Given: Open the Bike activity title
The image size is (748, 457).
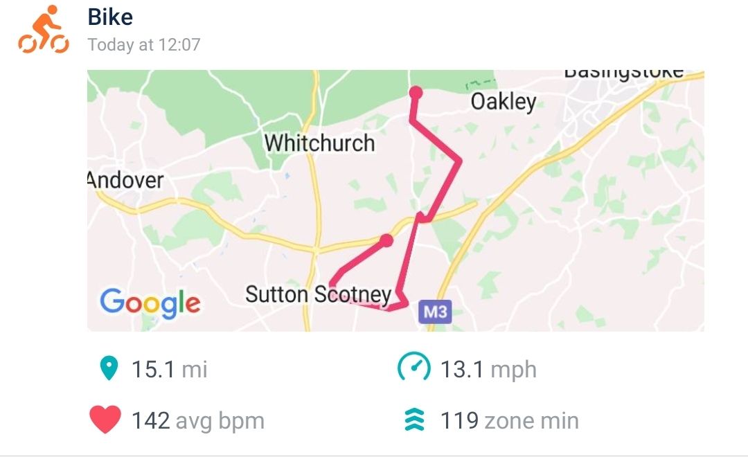Looking at the screenshot, I should click(x=110, y=17).
